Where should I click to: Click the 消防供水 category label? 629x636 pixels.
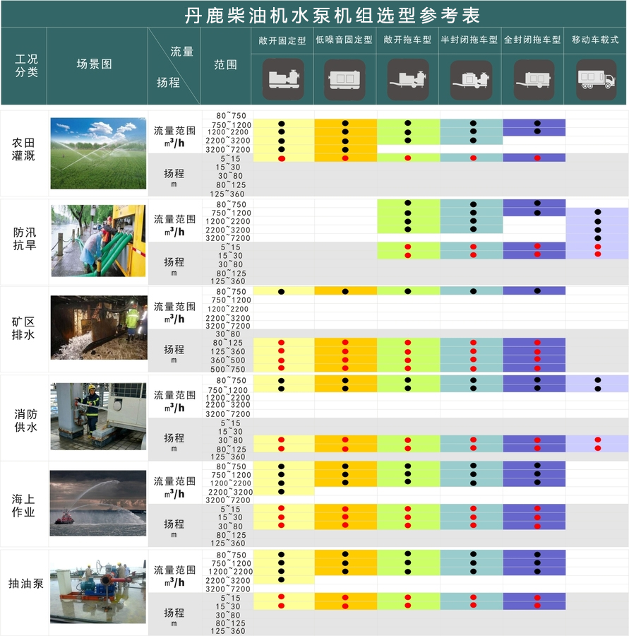26,420
